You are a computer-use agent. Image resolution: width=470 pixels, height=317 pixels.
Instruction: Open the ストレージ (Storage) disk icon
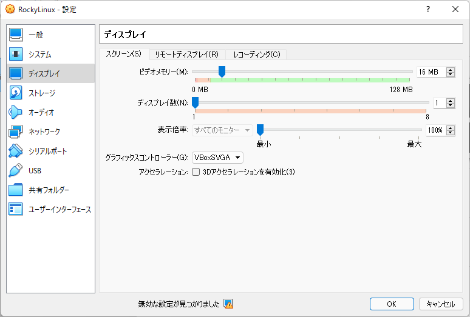point(16,93)
